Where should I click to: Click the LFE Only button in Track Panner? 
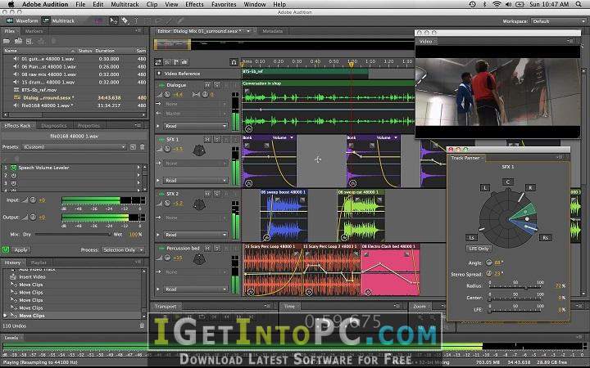tap(478, 249)
